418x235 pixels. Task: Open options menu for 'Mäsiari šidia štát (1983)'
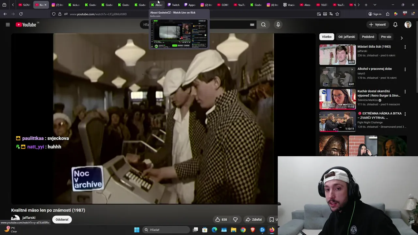tap(405, 47)
